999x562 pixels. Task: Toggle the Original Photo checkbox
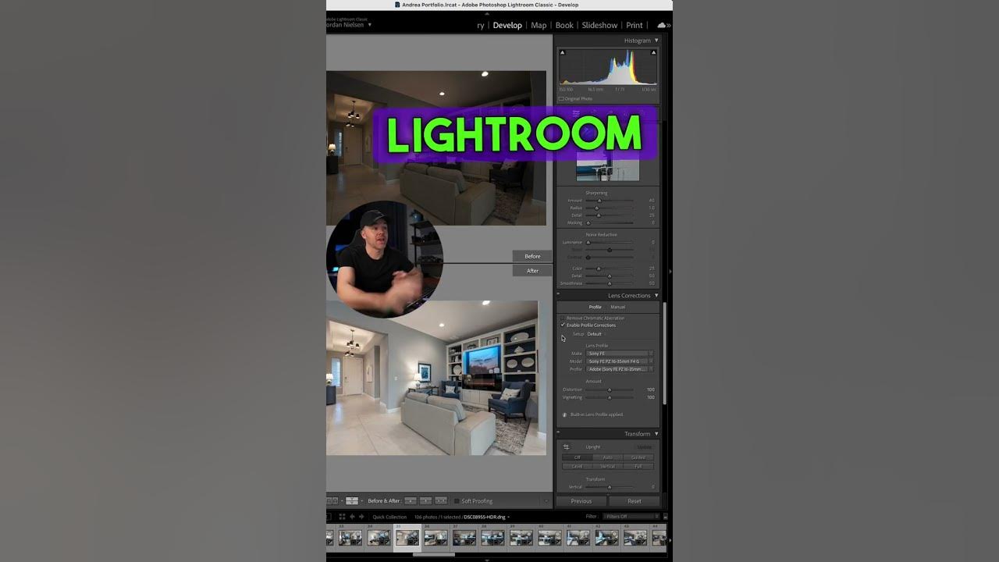[x=561, y=98]
